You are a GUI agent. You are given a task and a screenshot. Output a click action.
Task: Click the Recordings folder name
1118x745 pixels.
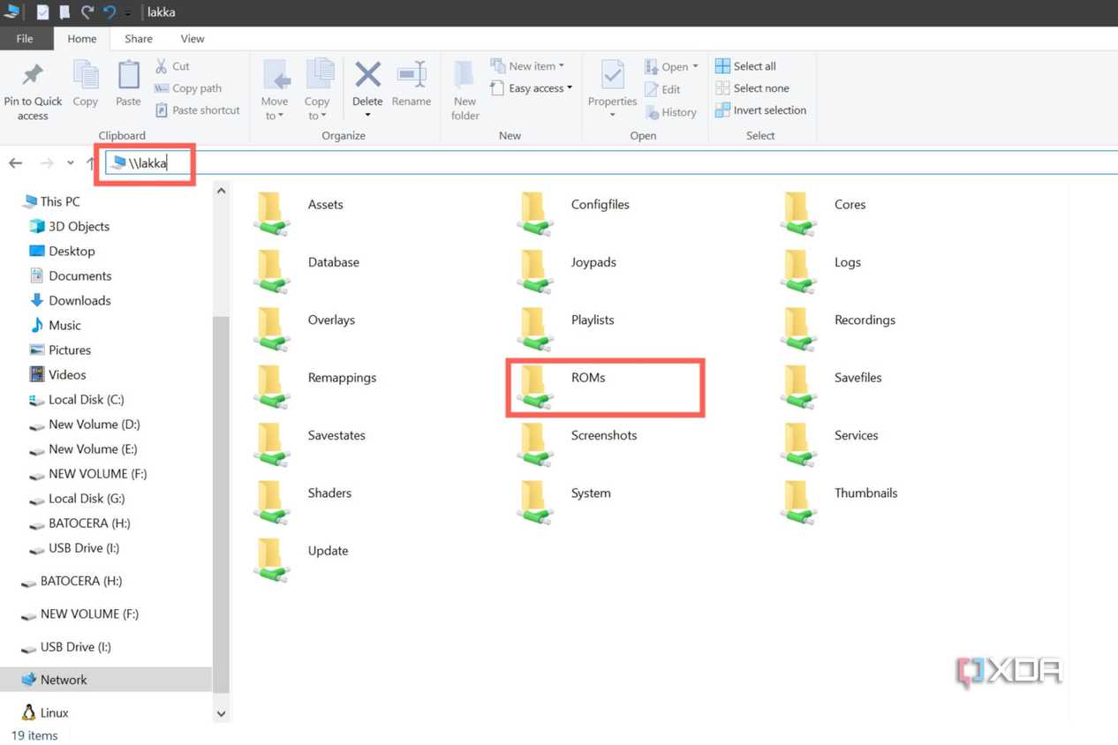point(865,320)
